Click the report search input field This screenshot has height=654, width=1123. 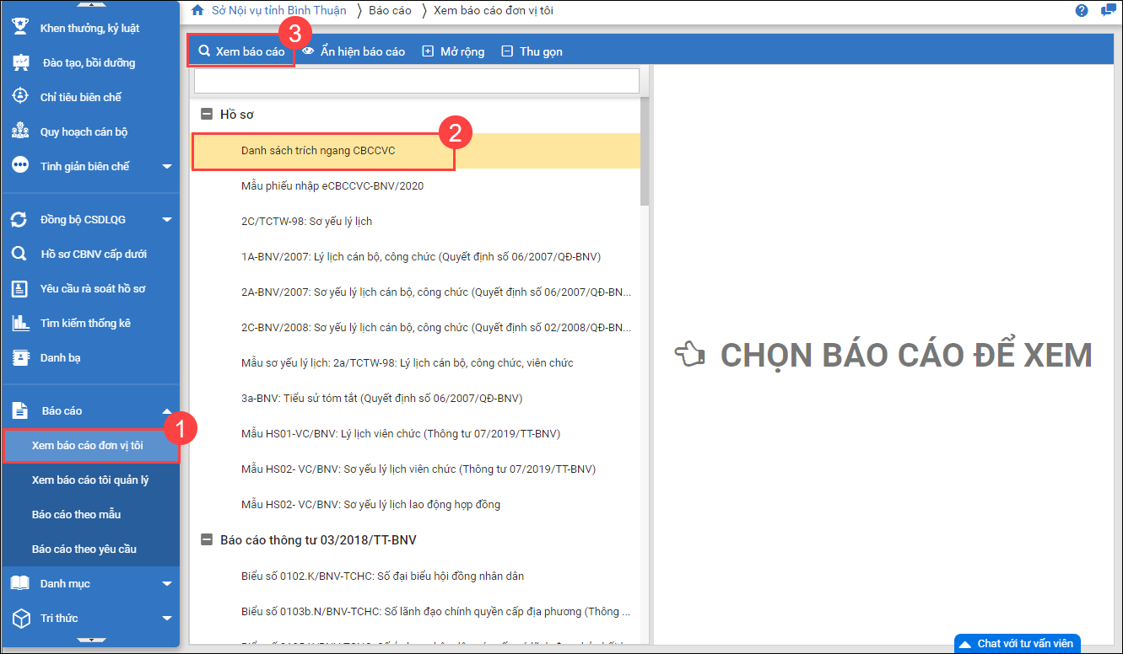pyautogui.click(x=417, y=81)
